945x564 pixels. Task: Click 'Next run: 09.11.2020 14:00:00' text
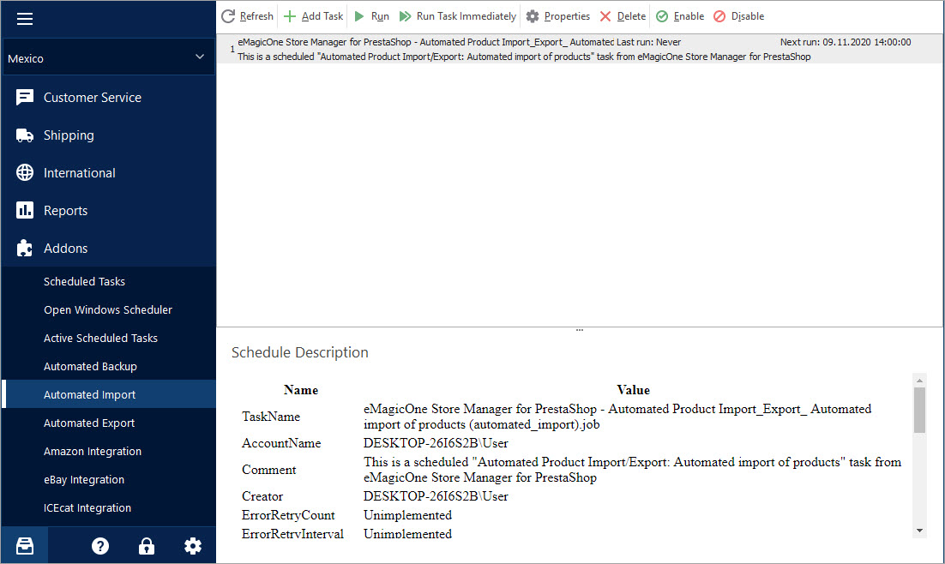pyautogui.click(x=846, y=42)
